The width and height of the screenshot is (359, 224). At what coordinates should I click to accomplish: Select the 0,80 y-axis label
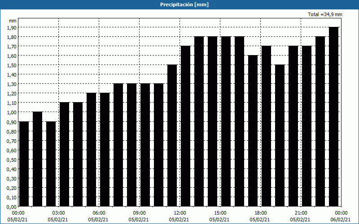click(x=12, y=131)
